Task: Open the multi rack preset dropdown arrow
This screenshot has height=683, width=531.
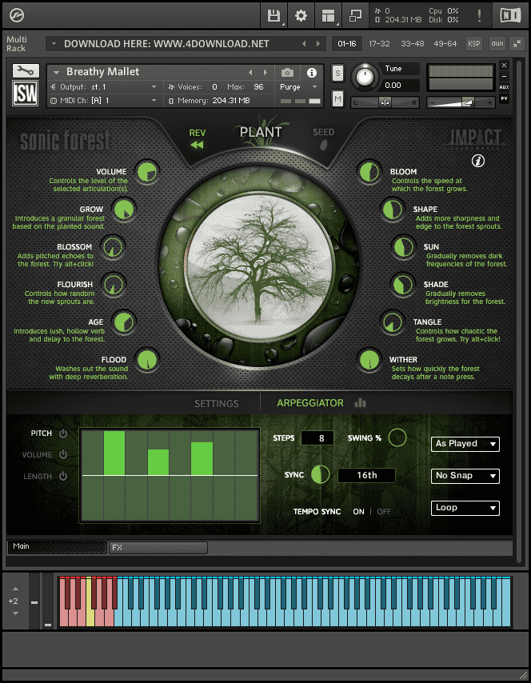Action: tap(54, 43)
